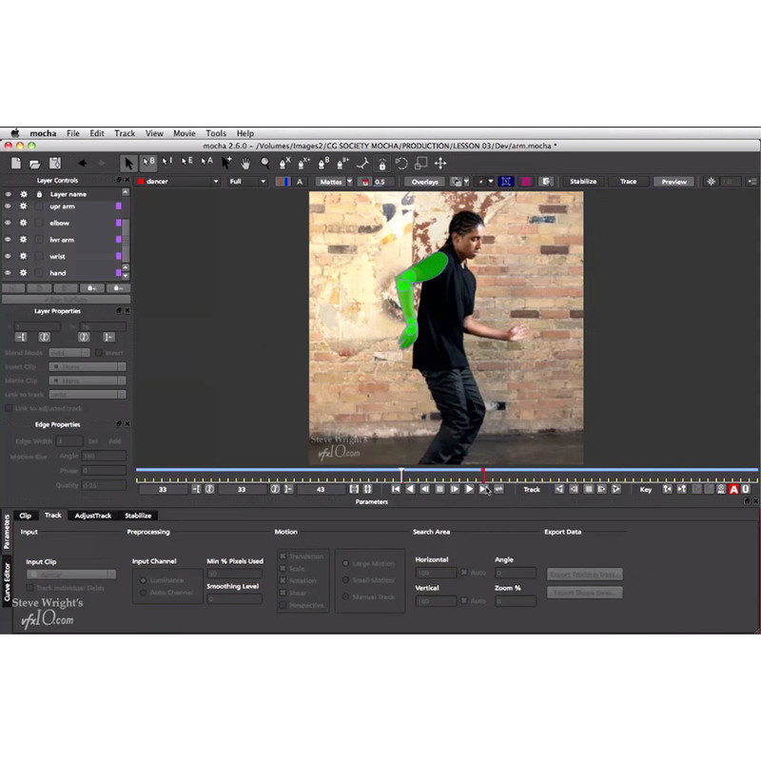Open the Movie menu
Image resolution: width=761 pixels, height=761 pixels.
point(184,134)
